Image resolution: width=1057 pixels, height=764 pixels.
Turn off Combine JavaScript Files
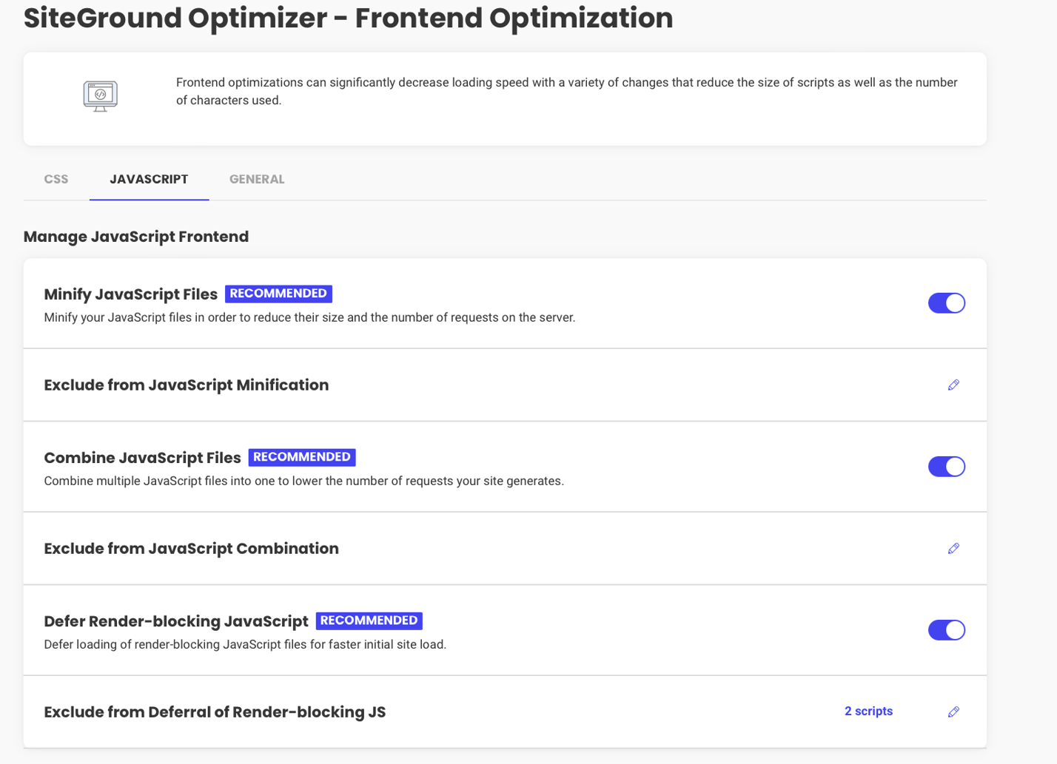(x=947, y=466)
